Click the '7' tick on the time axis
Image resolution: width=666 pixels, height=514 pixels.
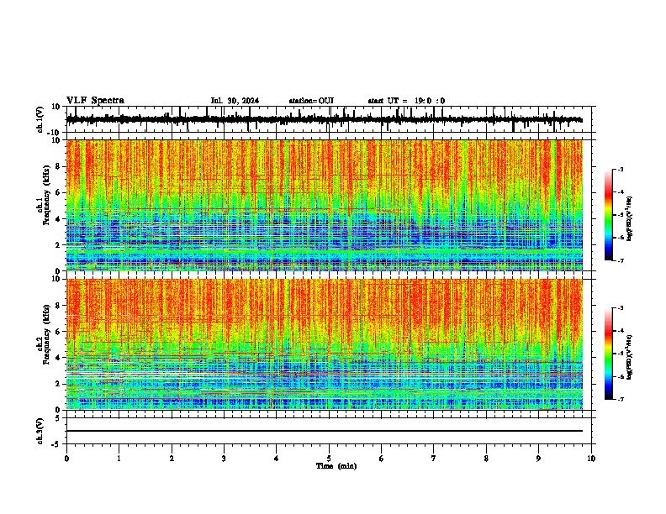(434, 459)
